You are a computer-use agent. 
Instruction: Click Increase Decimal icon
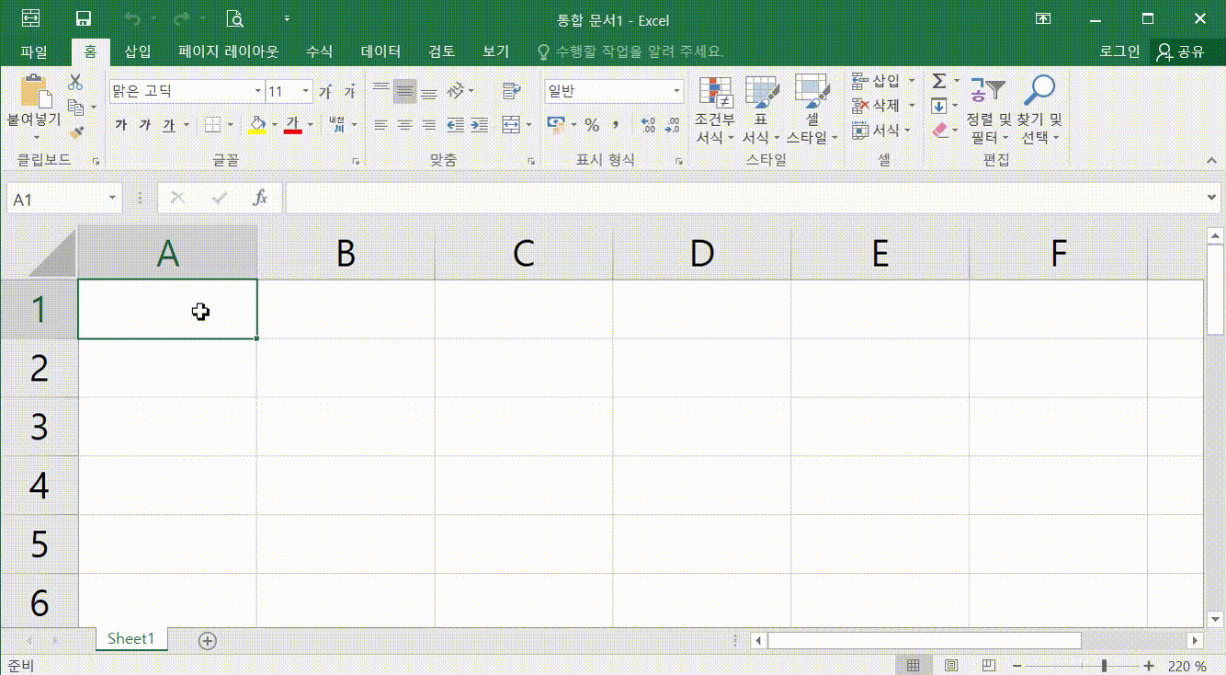click(648, 125)
